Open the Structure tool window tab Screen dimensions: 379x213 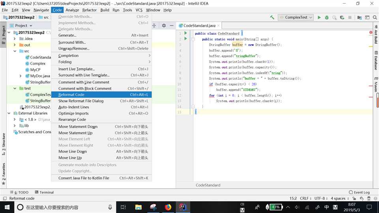pos(4,144)
